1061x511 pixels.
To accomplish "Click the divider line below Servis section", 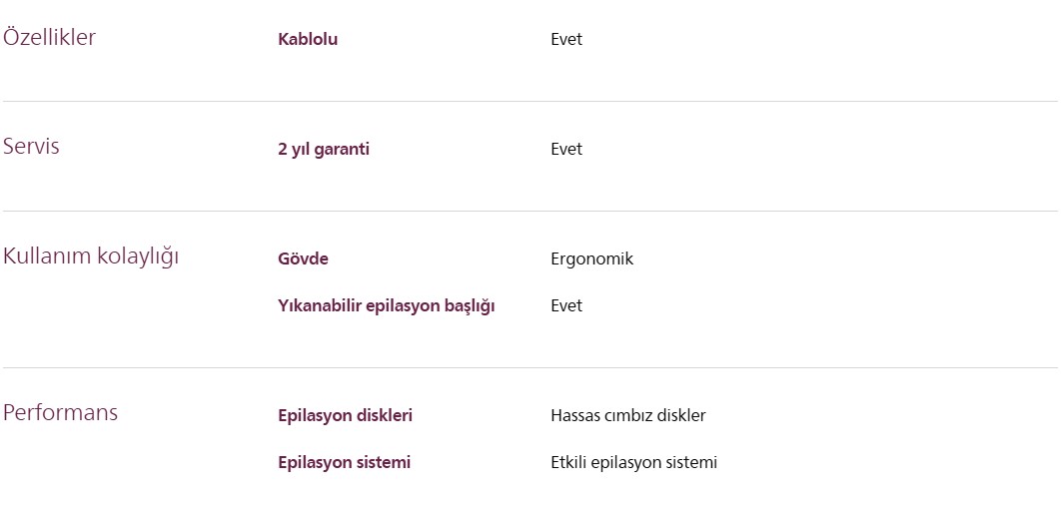I will click(x=530, y=211).
